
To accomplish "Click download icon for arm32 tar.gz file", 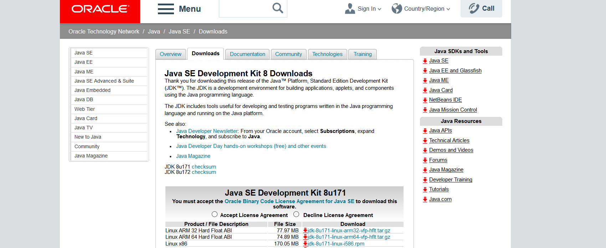I will coord(305,231).
